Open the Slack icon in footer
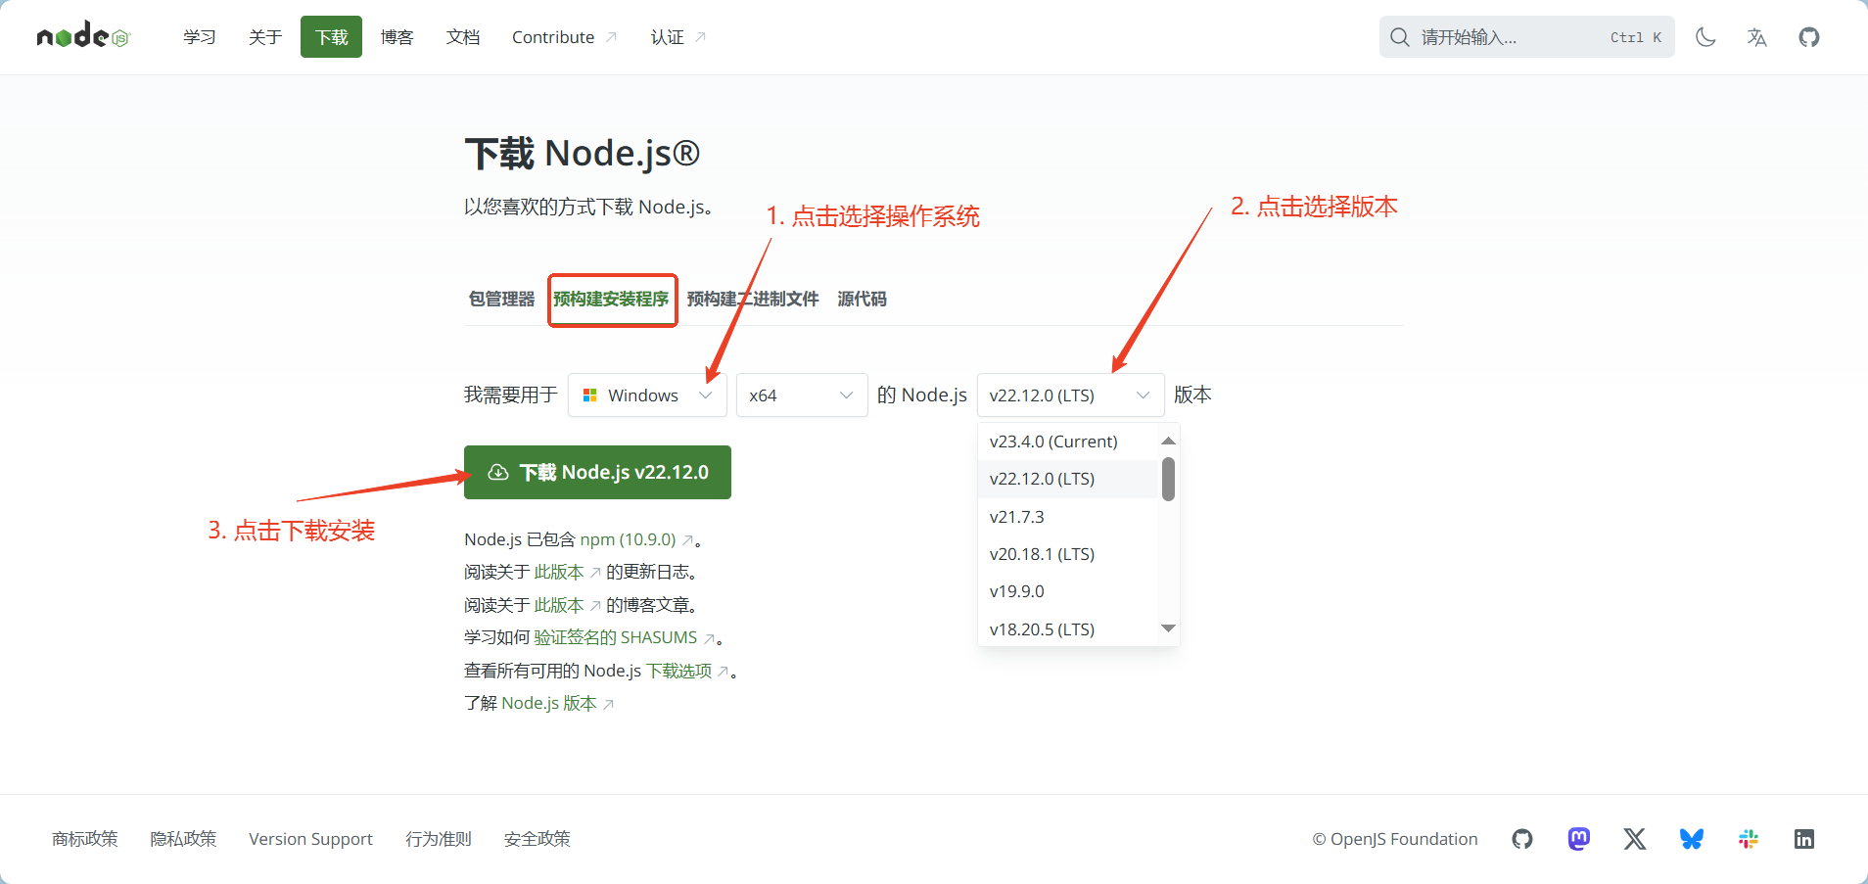This screenshot has height=884, width=1868. 1748,839
